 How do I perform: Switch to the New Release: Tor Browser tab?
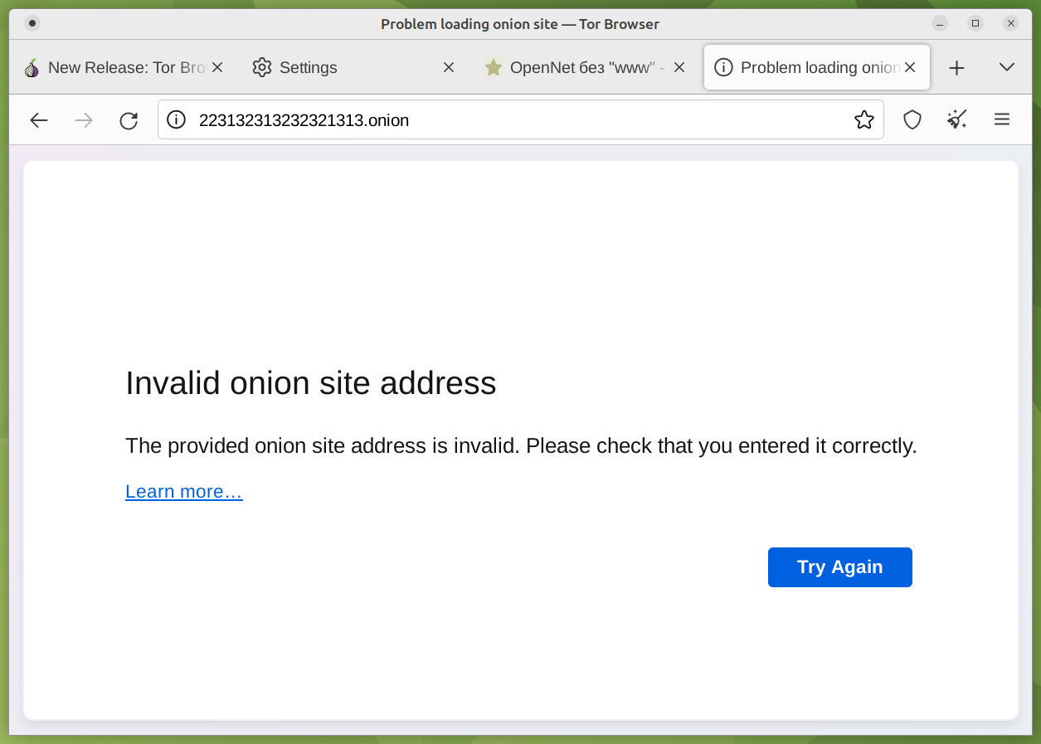(116, 68)
